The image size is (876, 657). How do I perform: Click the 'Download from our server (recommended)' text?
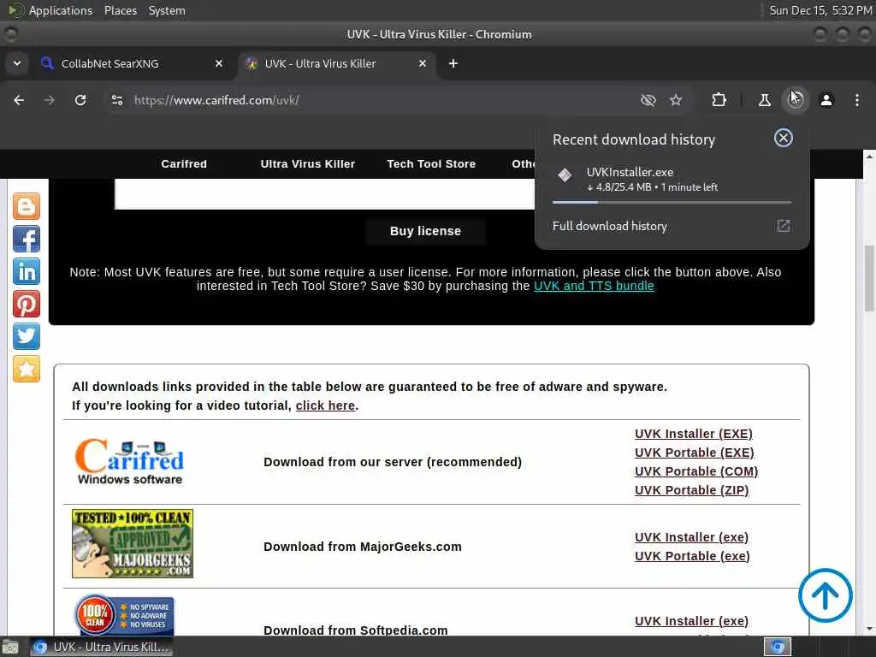(393, 462)
